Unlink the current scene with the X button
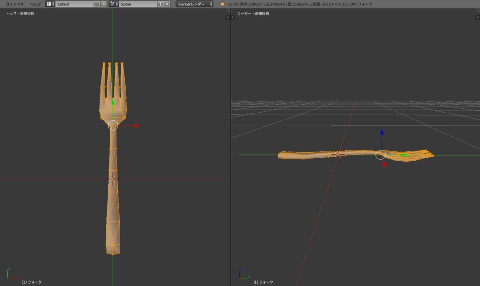 tap(168, 3)
